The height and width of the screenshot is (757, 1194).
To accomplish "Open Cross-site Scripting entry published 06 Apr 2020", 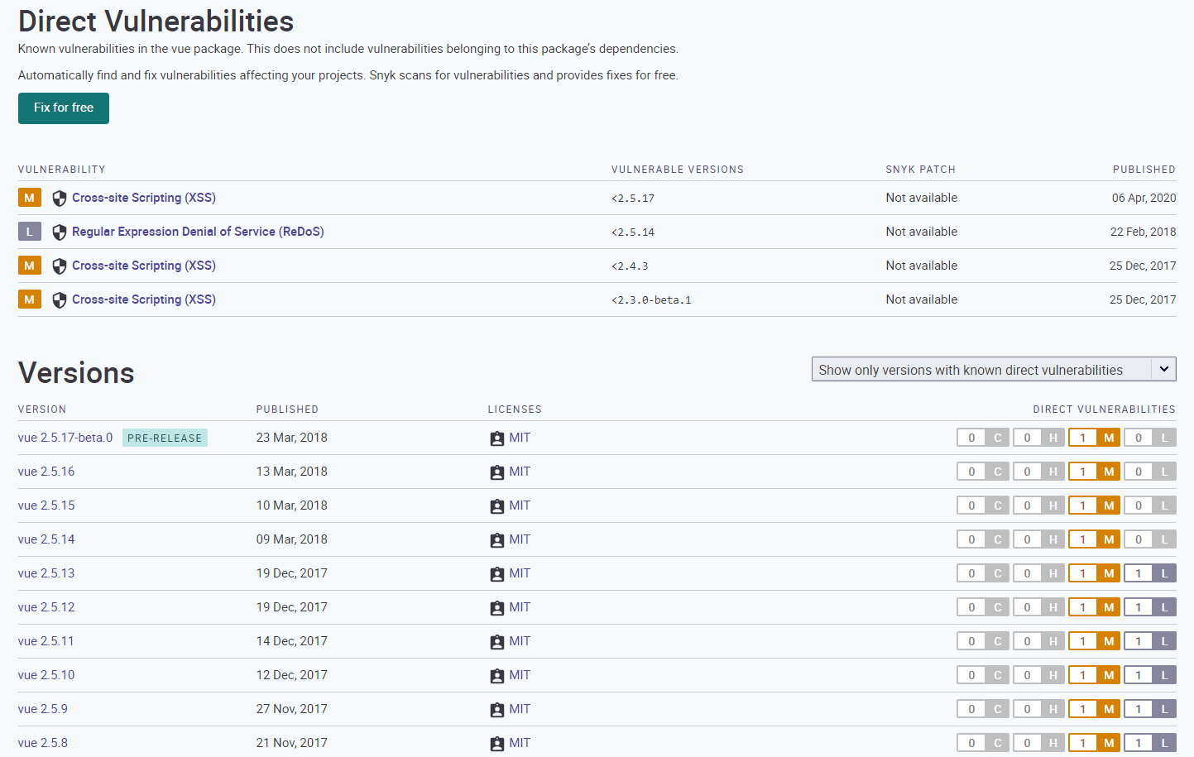I will (x=144, y=198).
